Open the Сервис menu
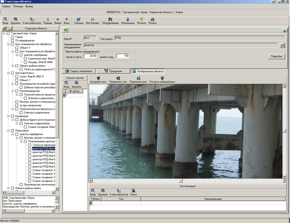 (6, 6)
